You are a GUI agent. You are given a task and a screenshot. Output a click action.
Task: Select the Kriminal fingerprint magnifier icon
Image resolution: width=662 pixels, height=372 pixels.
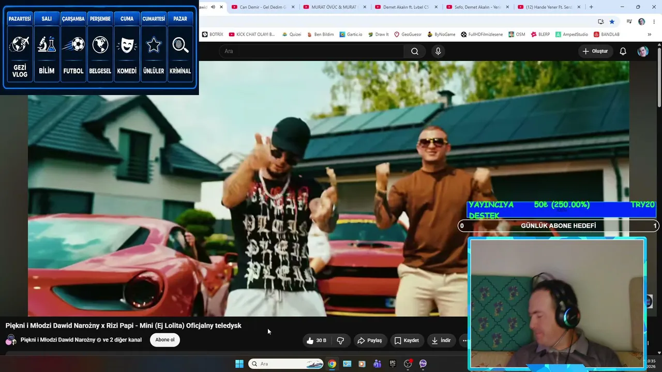coord(180,44)
